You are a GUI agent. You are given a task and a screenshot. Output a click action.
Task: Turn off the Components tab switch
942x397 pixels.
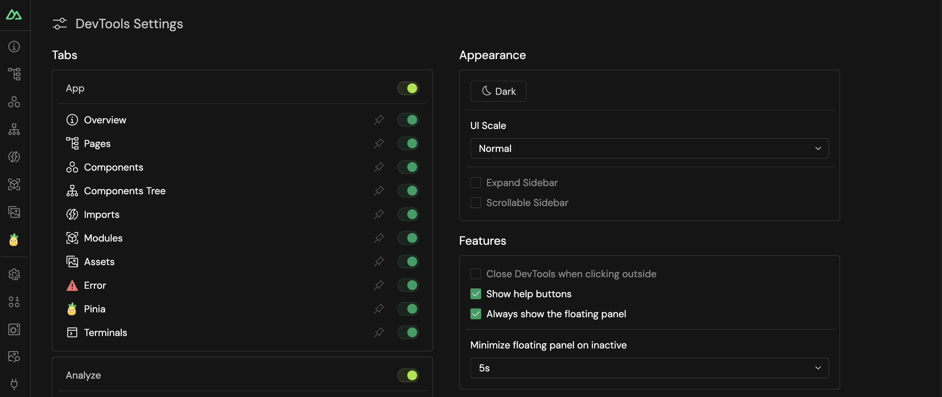point(408,167)
